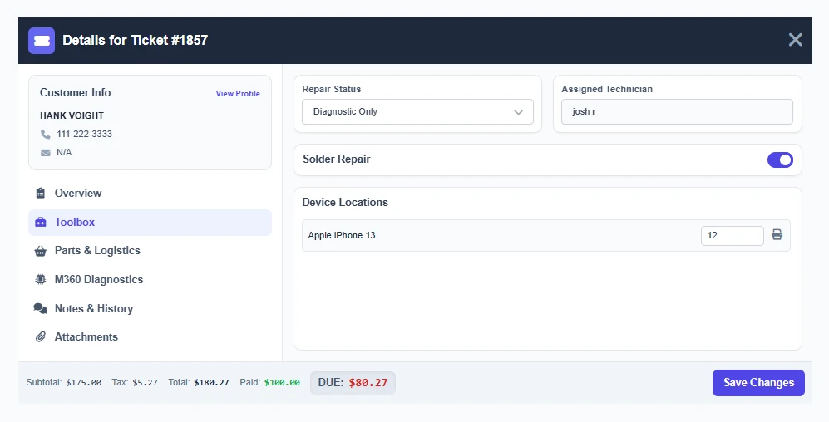Click the Apple iPhone 13 device row label
This screenshot has width=829, height=422.
342,236
